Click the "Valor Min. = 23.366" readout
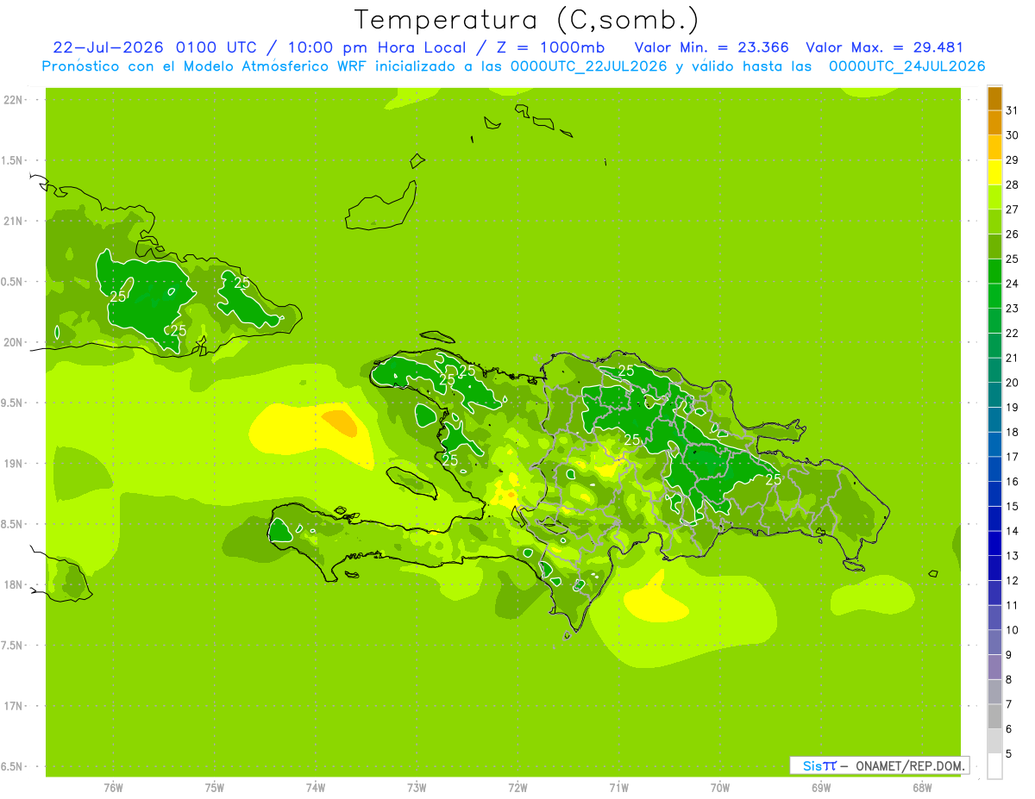Viewport: 1035px width, 799px height. click(x=712, y=47)
